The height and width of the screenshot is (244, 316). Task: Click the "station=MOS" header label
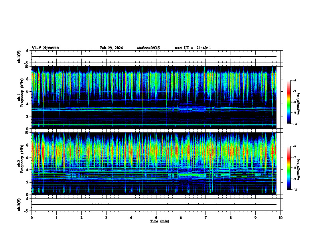(x=148, y=48)
